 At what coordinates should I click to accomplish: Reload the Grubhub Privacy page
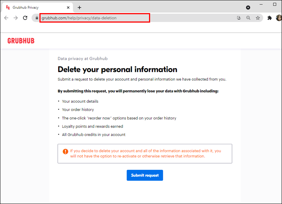[25, 18]
